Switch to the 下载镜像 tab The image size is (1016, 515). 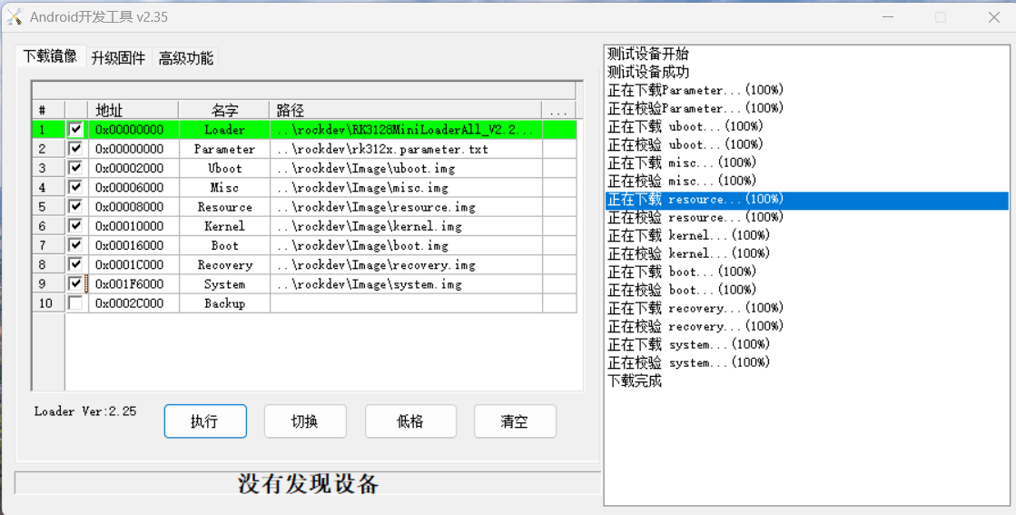(51, 56)
